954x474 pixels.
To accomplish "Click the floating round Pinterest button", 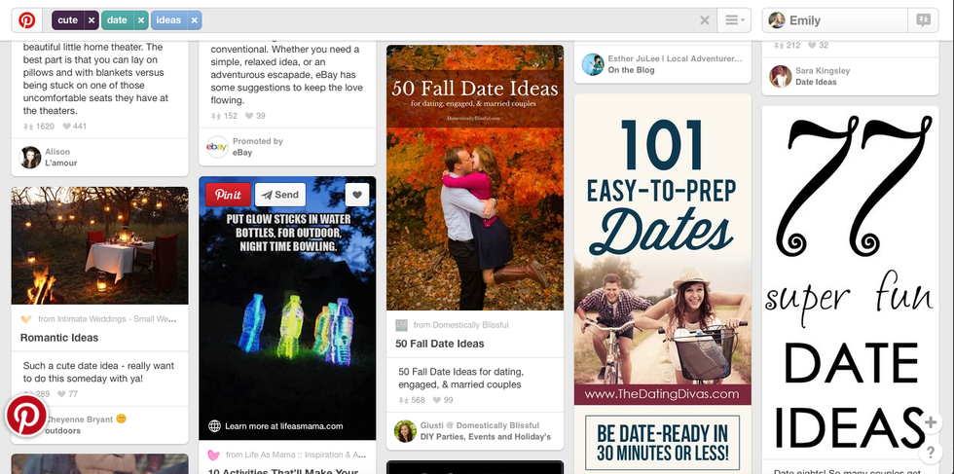I will click(26, 416).
